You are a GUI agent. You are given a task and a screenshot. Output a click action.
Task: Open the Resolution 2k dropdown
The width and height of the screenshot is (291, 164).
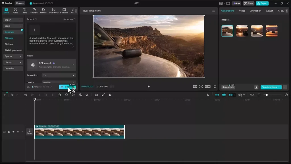point(59,75)
